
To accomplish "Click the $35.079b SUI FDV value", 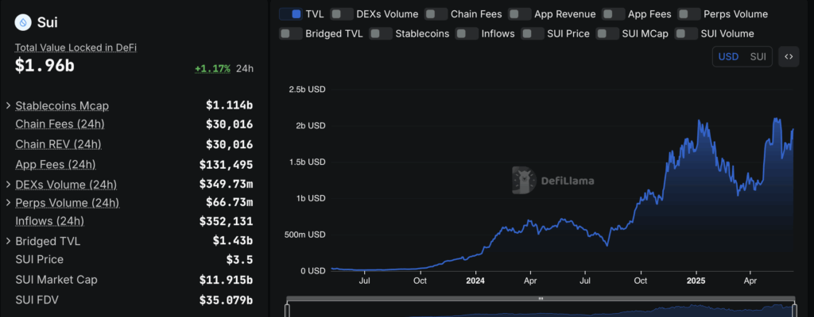I will pyautogui.click(x=226, y=300).
